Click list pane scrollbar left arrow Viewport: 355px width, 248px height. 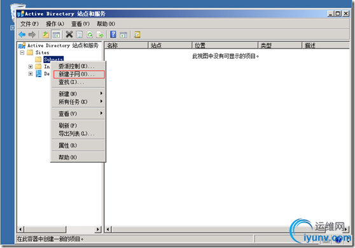(108, 230)
